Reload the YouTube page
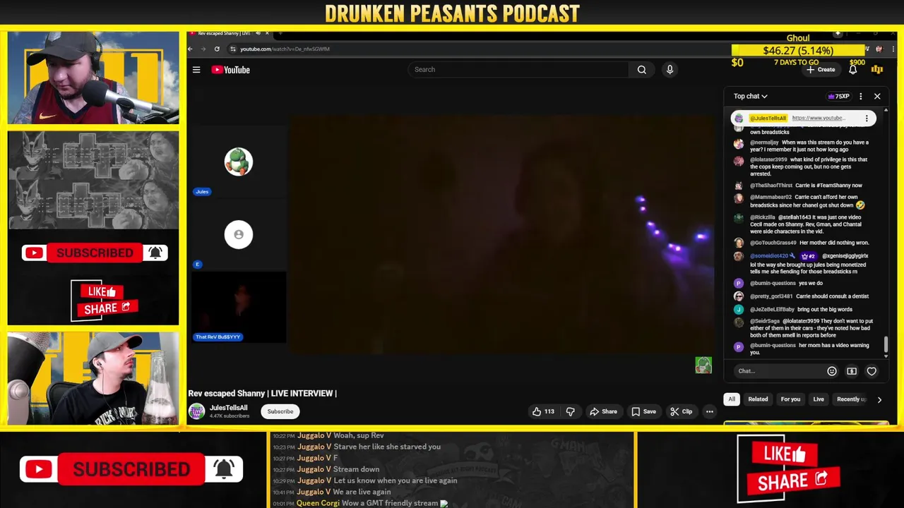The width and height of the screenshot is (904, 508). coord(217,49)
